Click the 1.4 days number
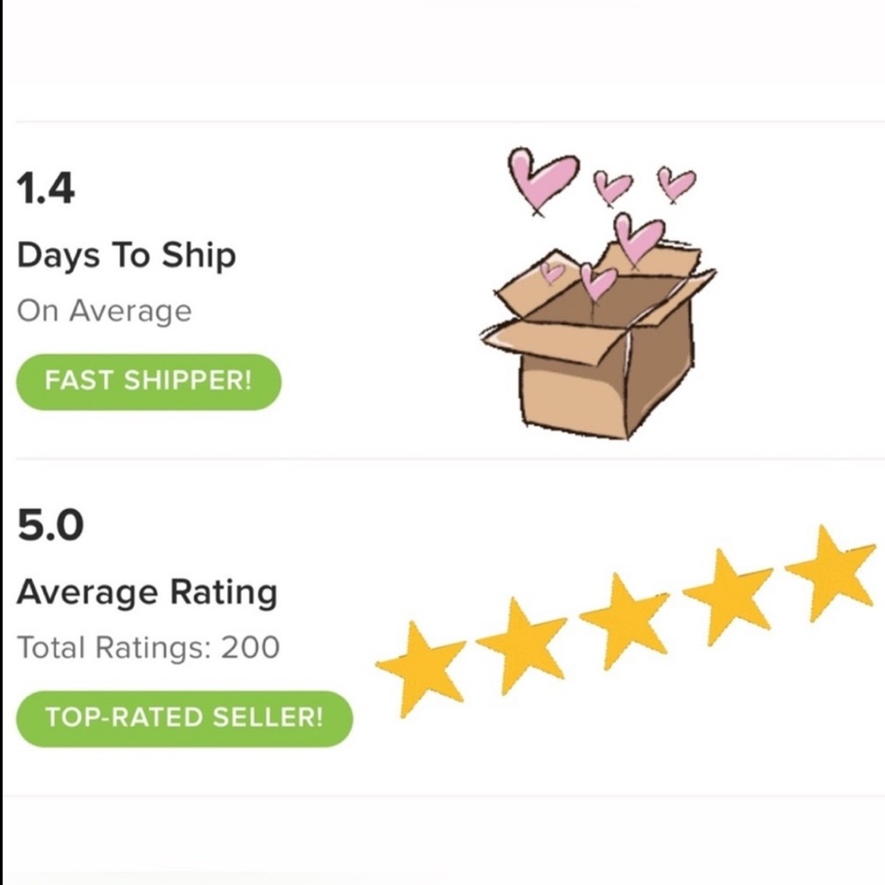 [x=45, y=189]
